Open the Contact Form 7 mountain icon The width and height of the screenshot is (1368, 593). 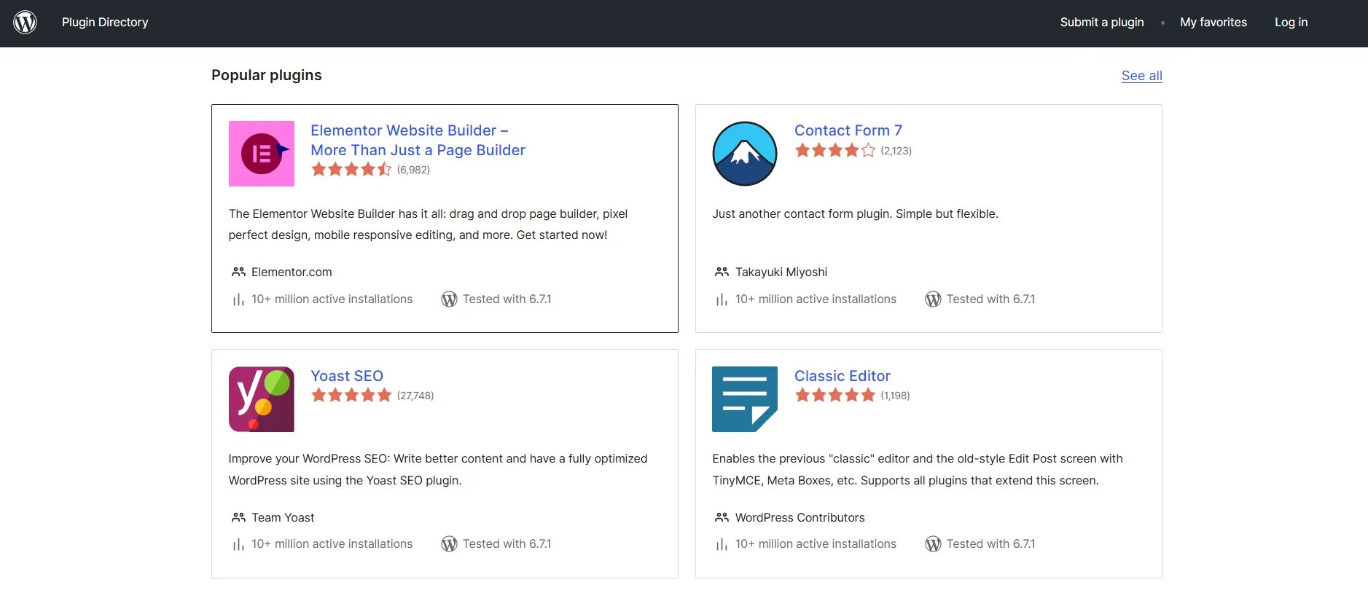745,154
